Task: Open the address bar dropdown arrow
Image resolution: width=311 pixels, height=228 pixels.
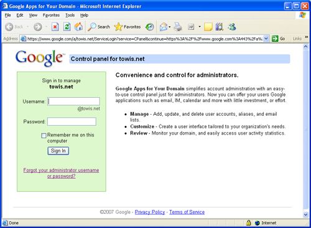Action: pyautogui.click(x=266, y=39)
